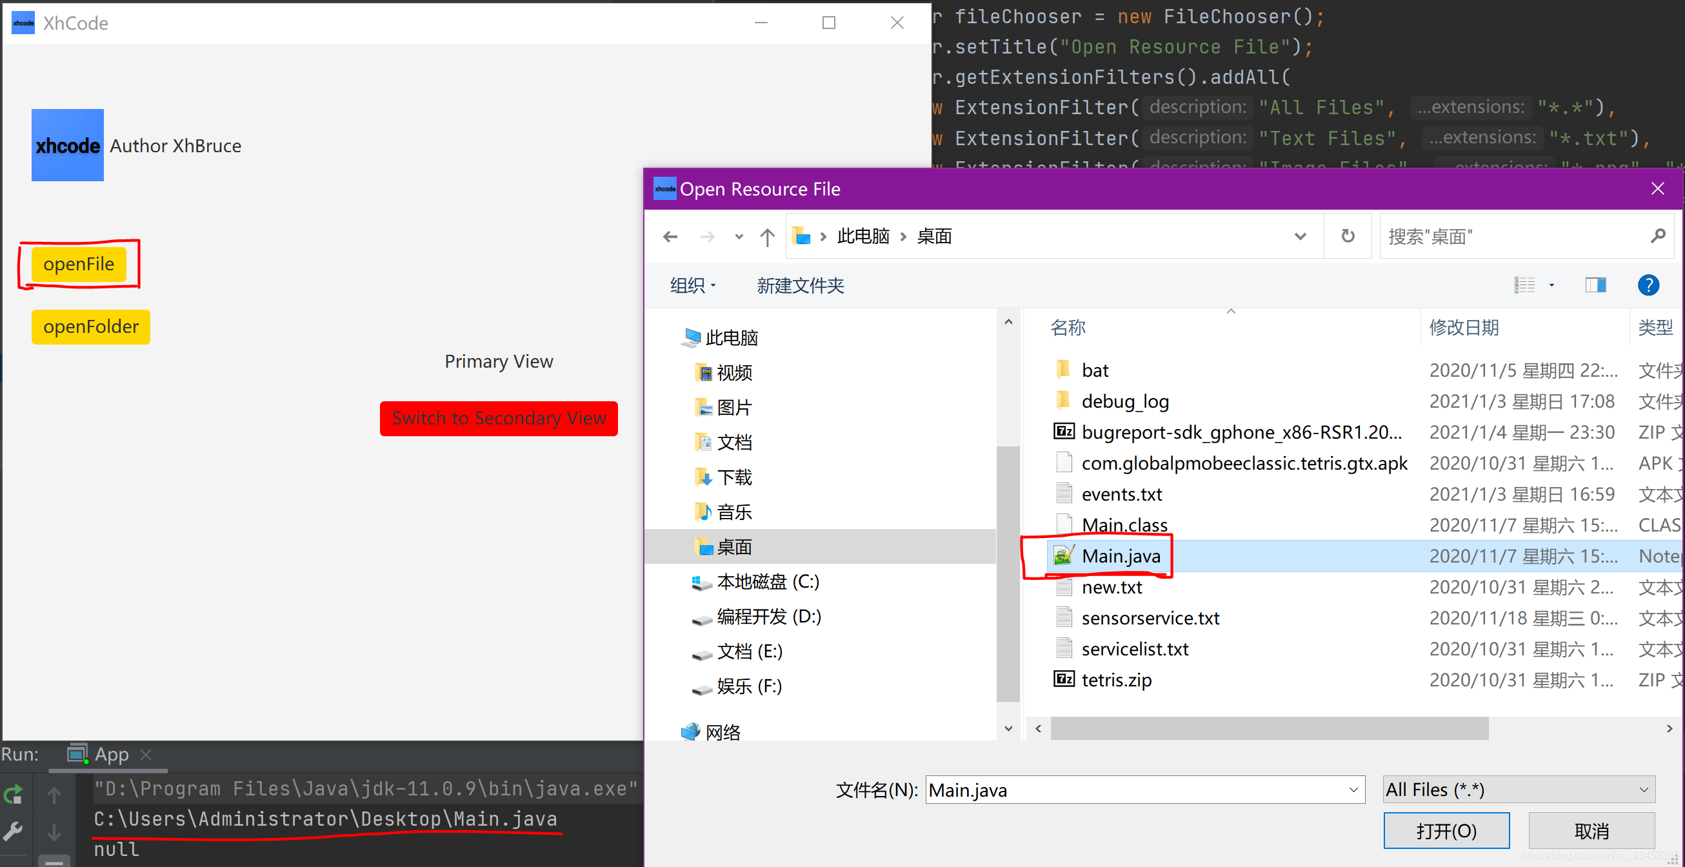Click the blue help question mark icon
The image size is (1685, 867).
pyautogui.click(x=1648, y=285)
